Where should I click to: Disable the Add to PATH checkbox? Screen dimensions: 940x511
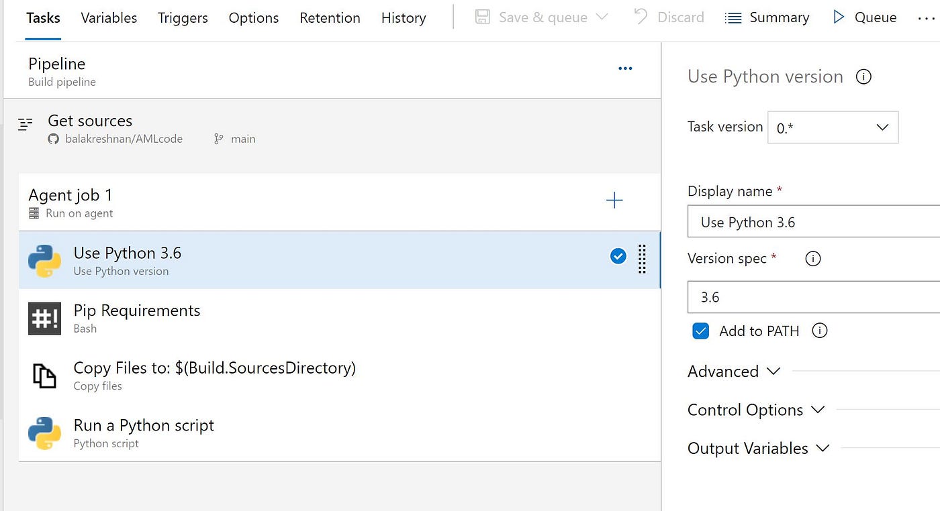click(x=701, y=331)
